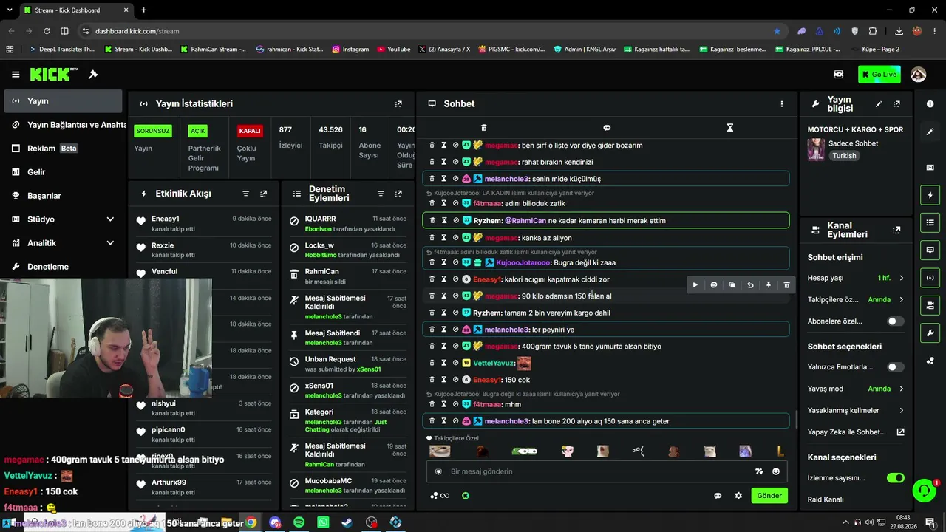Pop out the Etkinlik Akışı panel
This screenshot has width=946, height=532.
(x=263, y=194)
